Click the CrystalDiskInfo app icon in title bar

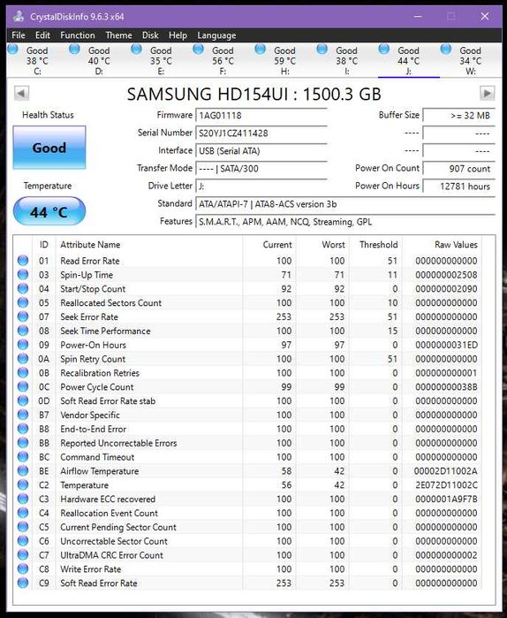pyautogui.click(x=18, y=17)
